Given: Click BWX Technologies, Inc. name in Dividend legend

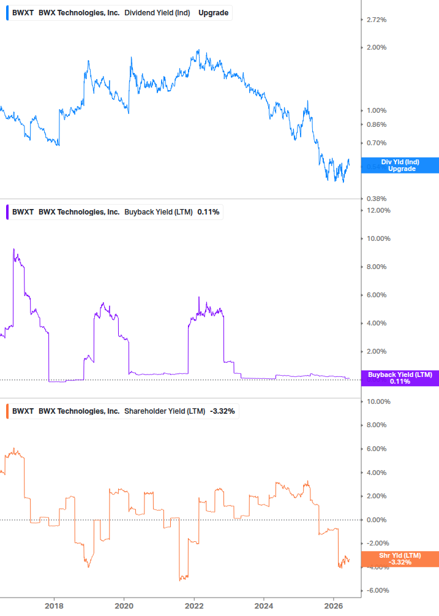Looking at the screenshot, I should coord(79,13).
